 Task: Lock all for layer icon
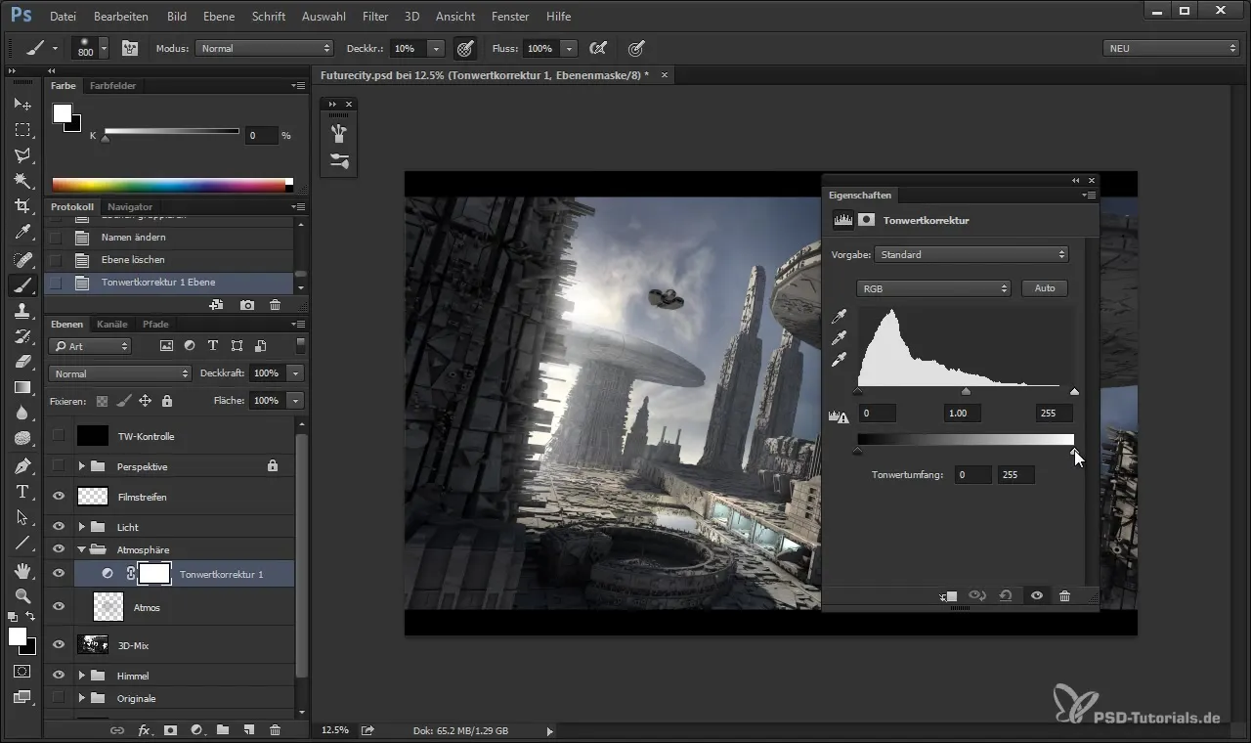167,401
